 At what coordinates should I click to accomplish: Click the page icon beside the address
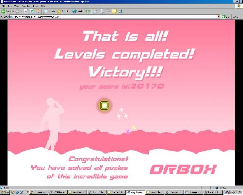click(x=11, y=16)
